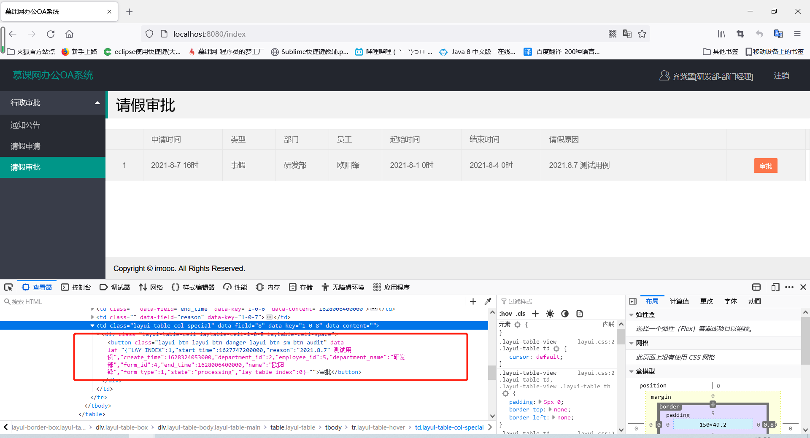Add a new node with plus icon
This screenshot has width=810, height=438.
(x=473, y=301)
